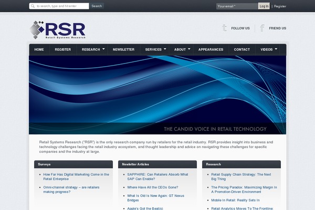This screenshot has height=210, width=315.
Task: Open 'Where Have All the CEOs Gone?' article
Action: click(153, 187)
